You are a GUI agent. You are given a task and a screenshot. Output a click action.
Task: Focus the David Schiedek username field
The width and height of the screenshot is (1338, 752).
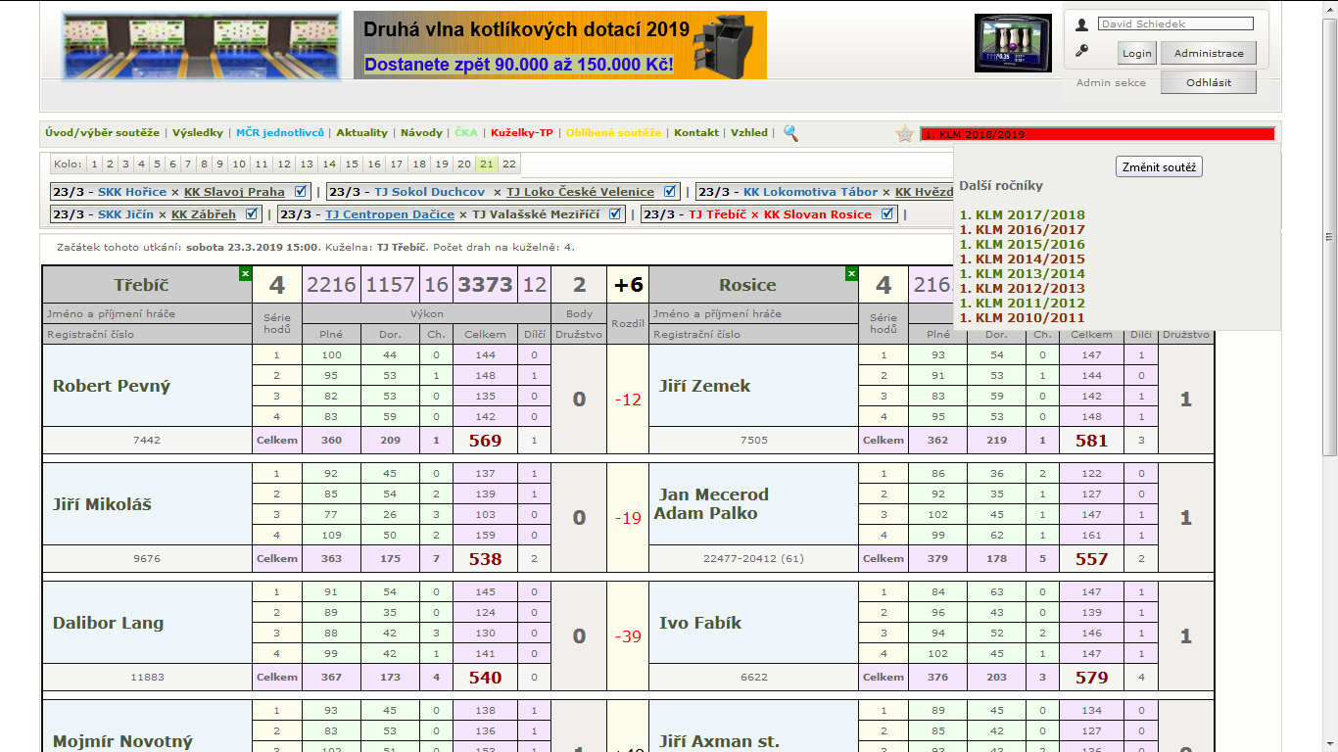point(1175,23)
